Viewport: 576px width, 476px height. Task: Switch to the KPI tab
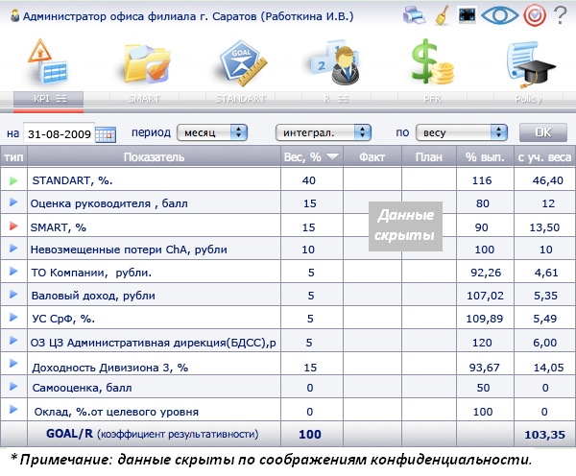tap(49, 99)
